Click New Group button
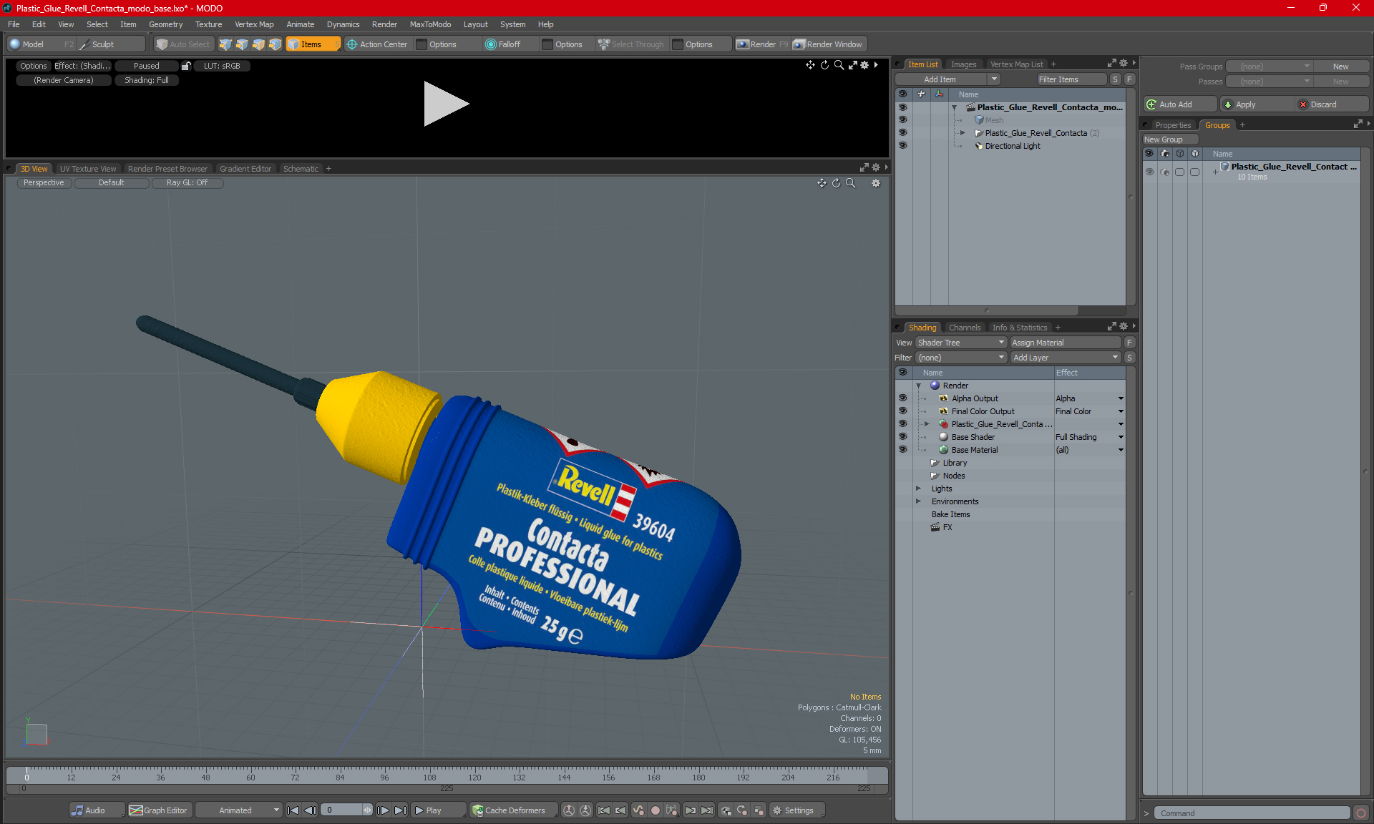1374x824 pixels. click(1169, 139)
